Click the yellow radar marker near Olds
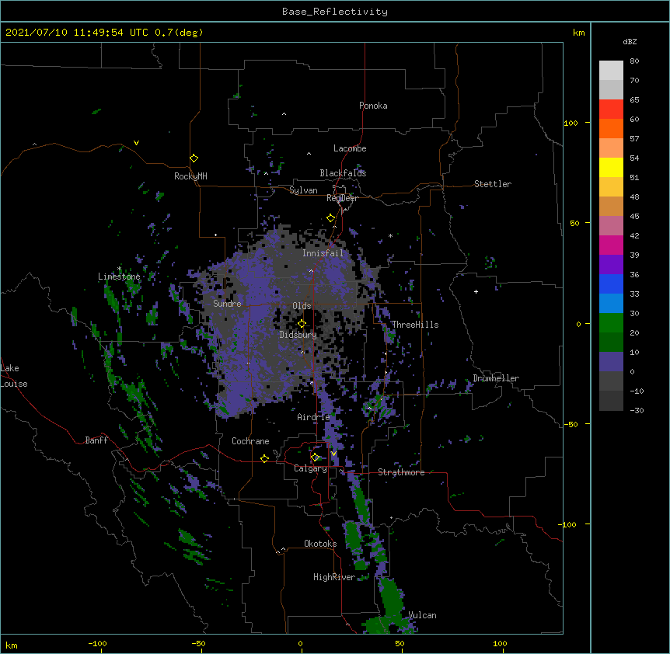Screen dimensions: 670x654 click(302, 324)
